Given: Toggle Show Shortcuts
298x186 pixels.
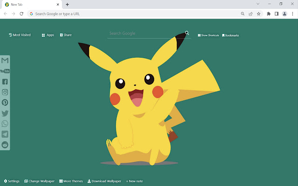Looking at the screenshot, I should pyautogui.click(x=208, y=35).
